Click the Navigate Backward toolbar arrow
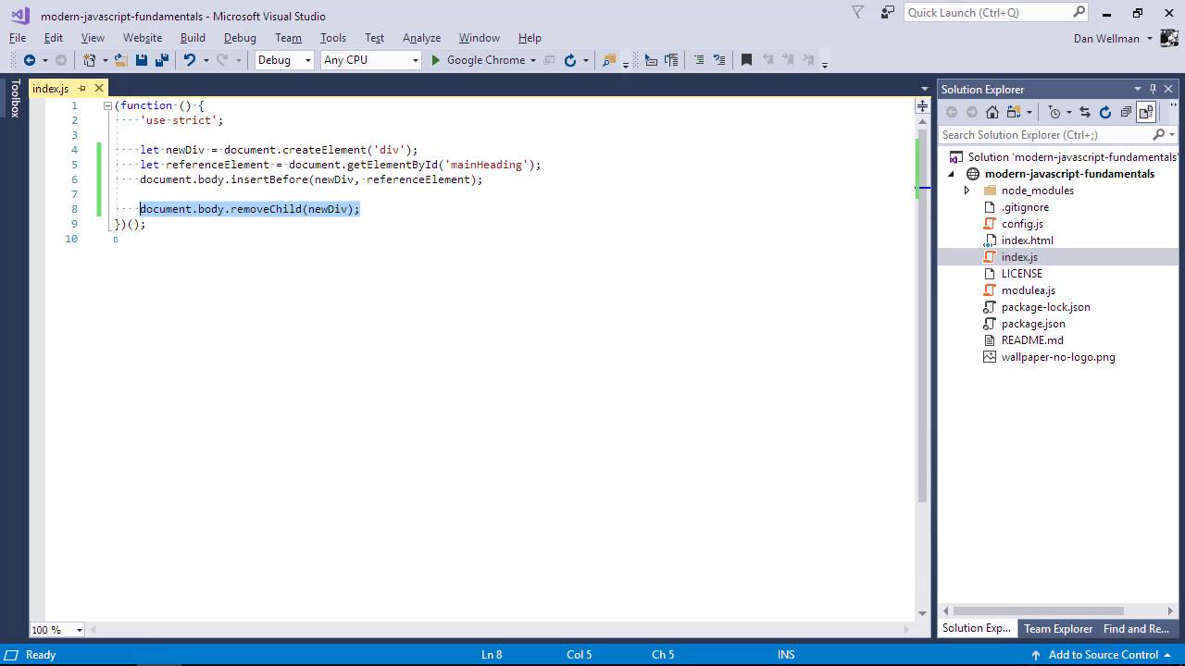 29,60
